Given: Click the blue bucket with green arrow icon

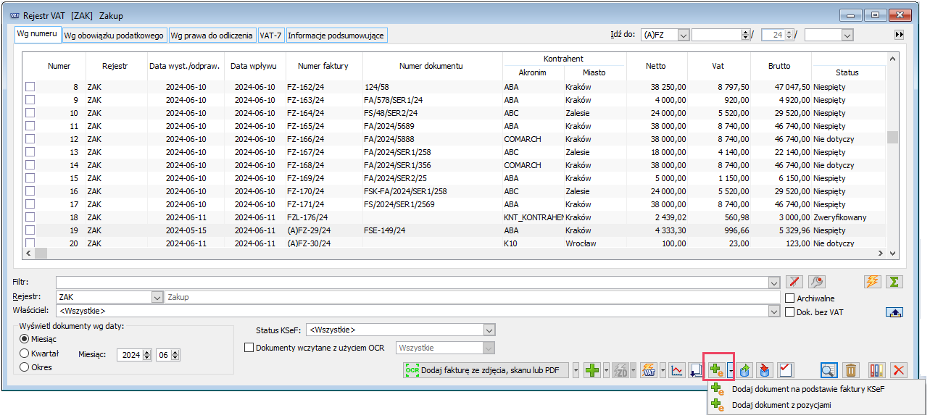Looking at the screenshot, I should (x=744, y=370).
